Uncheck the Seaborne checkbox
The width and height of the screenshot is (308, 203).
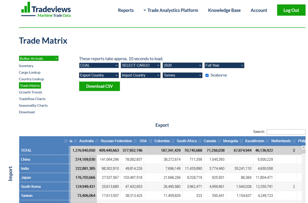[x=207, y=75]
